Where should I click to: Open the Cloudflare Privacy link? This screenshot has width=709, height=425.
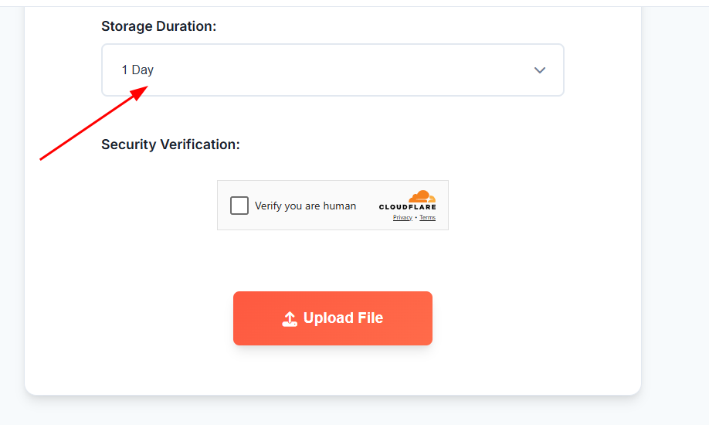[402, 218]
